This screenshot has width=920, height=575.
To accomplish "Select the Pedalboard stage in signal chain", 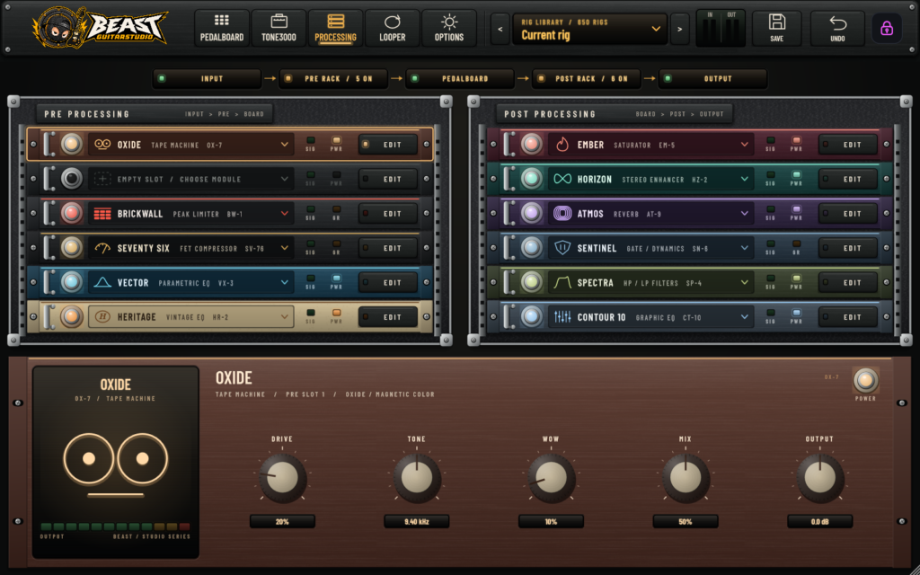I will point(460,79).
